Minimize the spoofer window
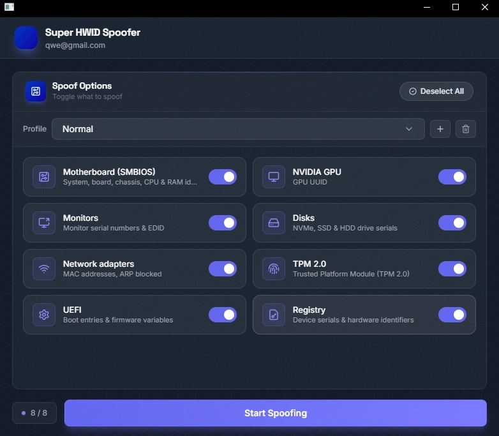 [427, 7]
